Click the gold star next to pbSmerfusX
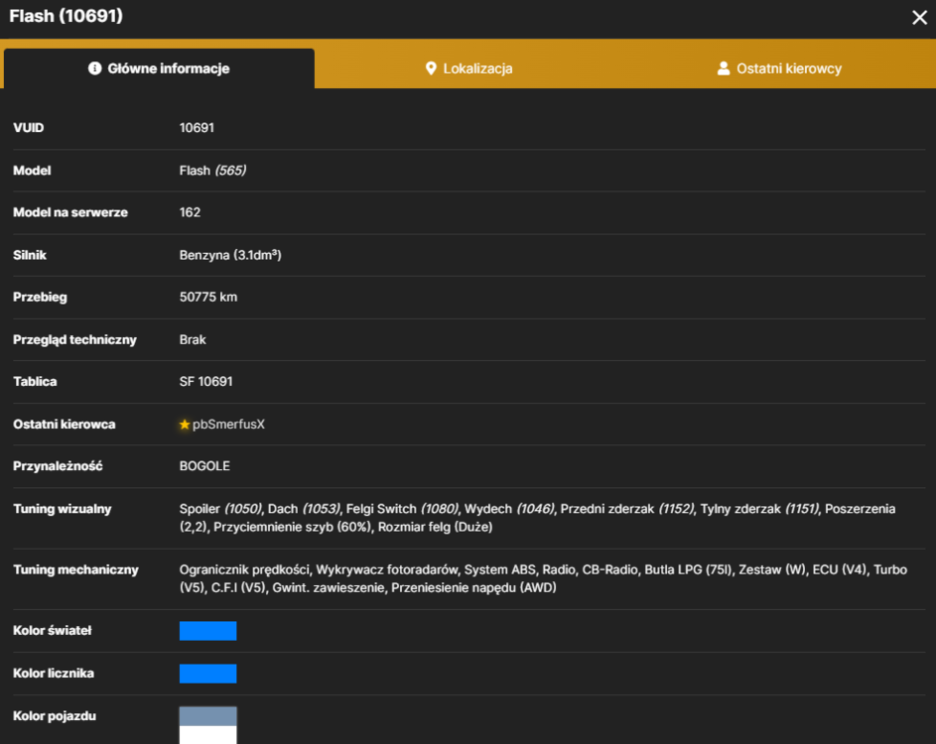This screenshot has width=936, height=744. tap(185, 425)
